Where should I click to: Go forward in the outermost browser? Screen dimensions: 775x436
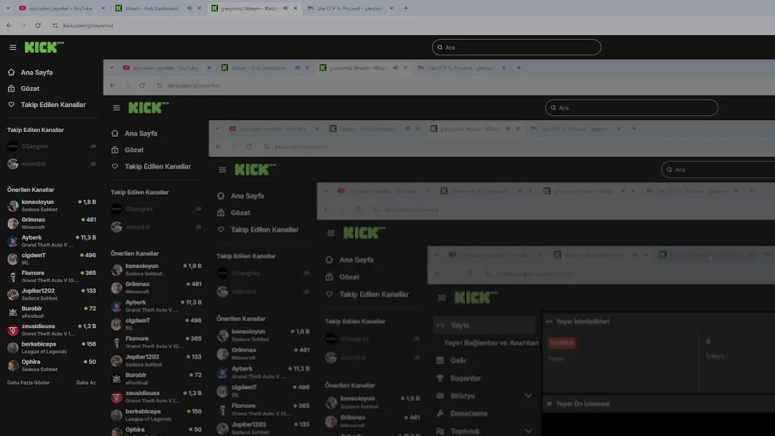point(24,25)
